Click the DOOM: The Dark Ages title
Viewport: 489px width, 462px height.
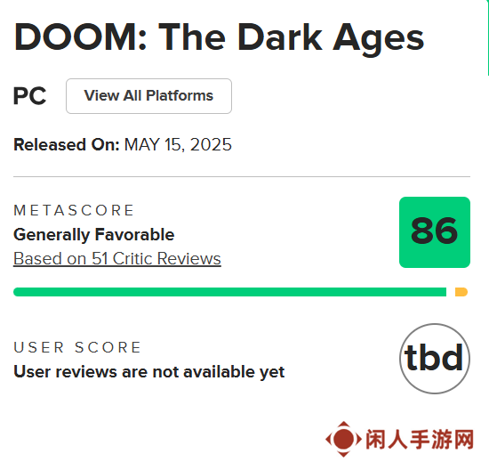(x=219, y=37)
